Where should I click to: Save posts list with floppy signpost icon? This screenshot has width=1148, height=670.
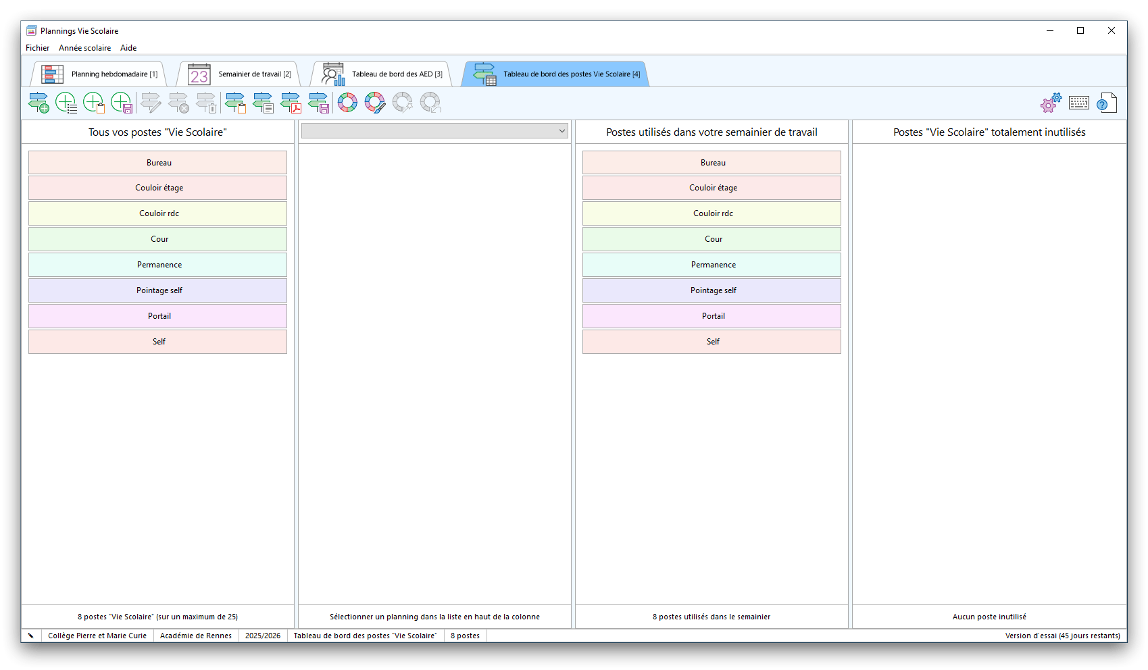click(318, 103)
